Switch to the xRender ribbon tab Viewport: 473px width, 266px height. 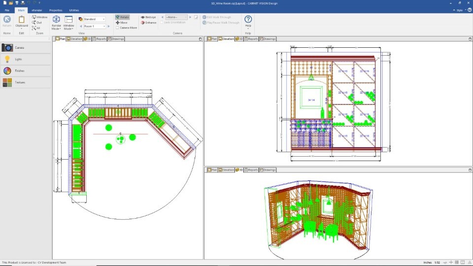[37, 10]
